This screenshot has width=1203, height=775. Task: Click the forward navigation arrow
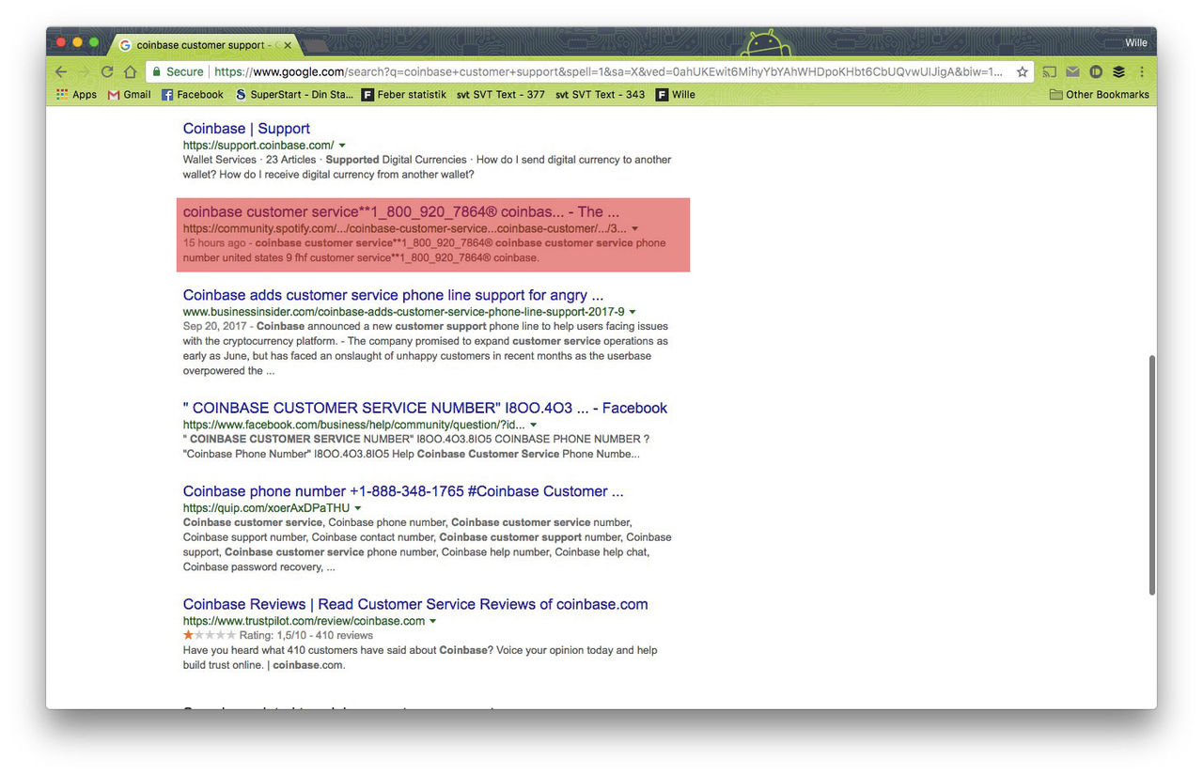point(84,72)
